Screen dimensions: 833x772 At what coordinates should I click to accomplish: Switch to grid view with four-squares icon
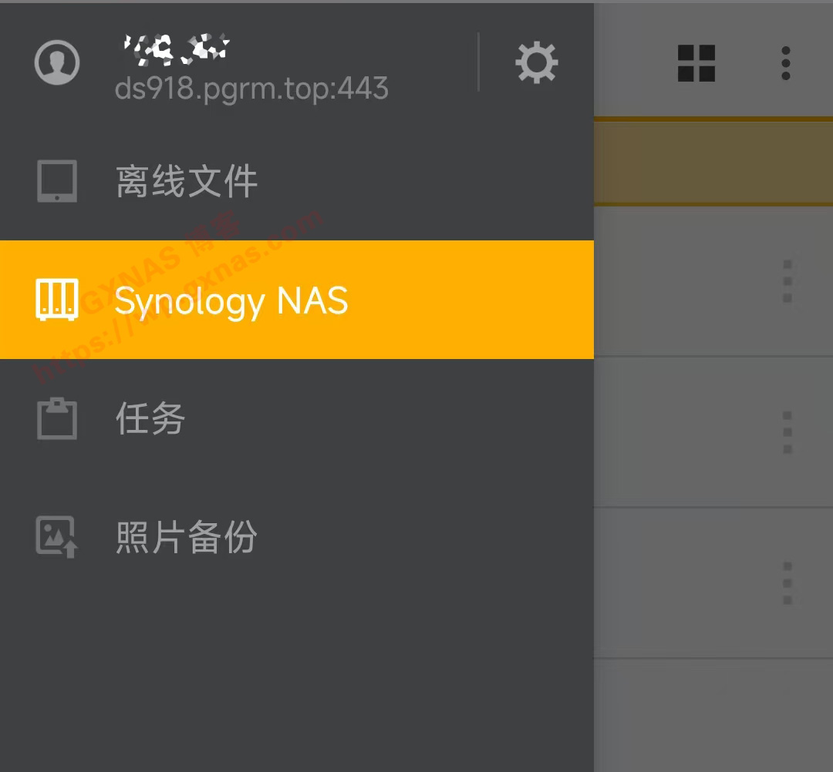[696, 63]
